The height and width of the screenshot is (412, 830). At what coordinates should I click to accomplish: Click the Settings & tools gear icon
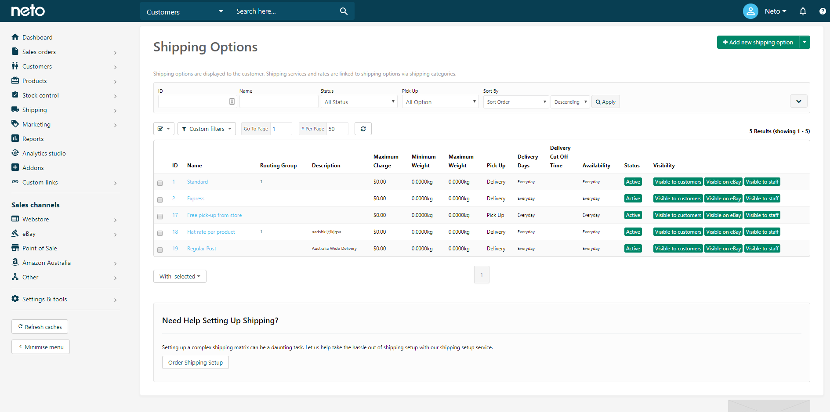(x=15, y=299)
